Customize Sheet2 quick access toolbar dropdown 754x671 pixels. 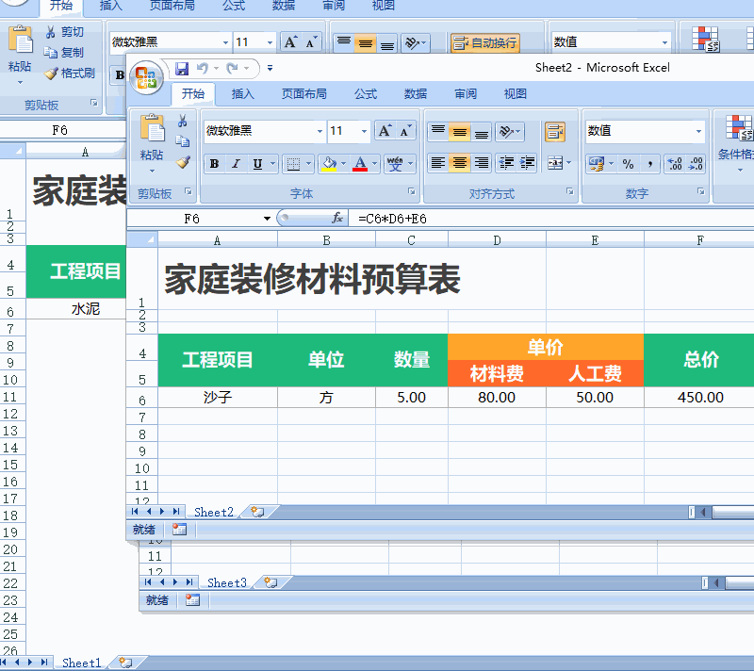270,68
